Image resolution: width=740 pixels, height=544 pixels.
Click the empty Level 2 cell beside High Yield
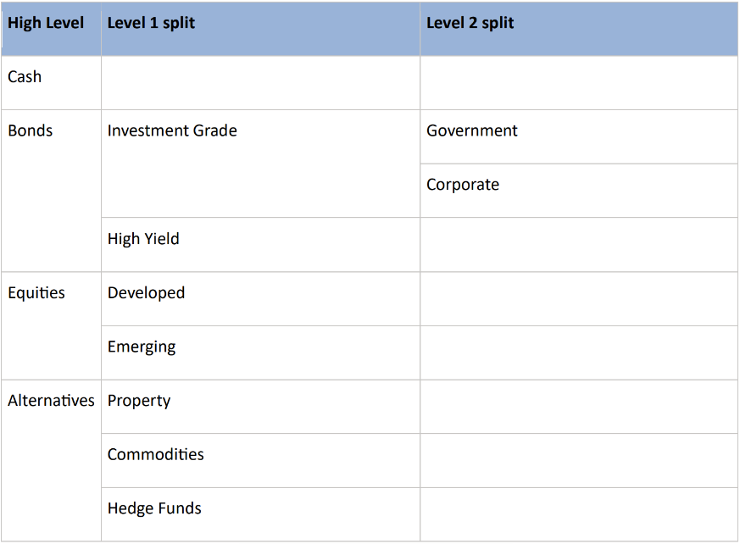[579, 244]
